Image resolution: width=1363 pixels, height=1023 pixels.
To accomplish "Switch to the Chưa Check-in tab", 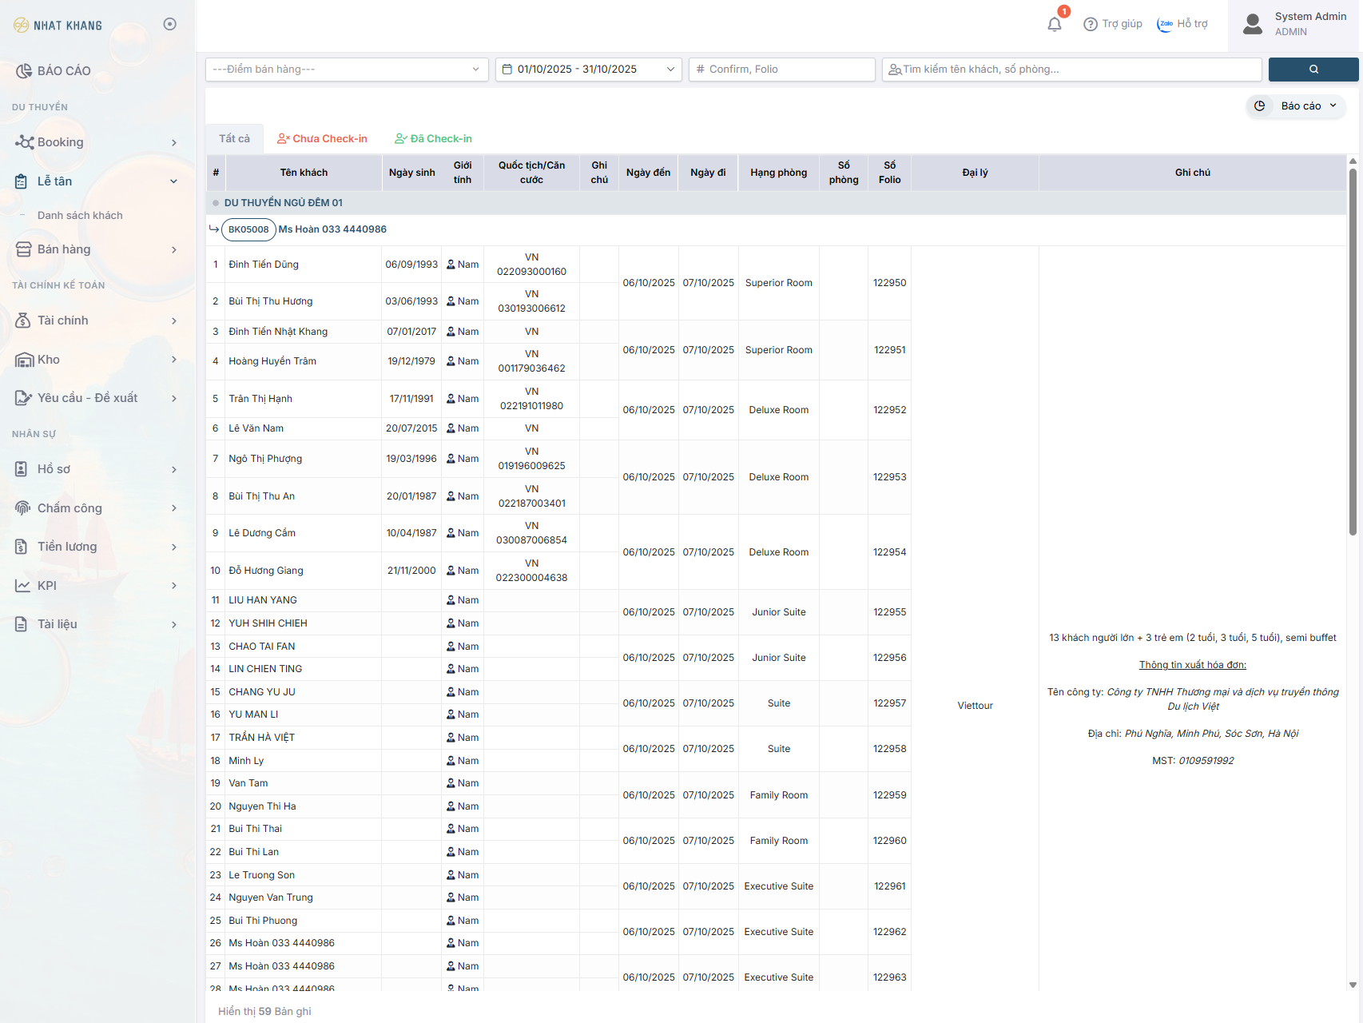I will 322,139.
